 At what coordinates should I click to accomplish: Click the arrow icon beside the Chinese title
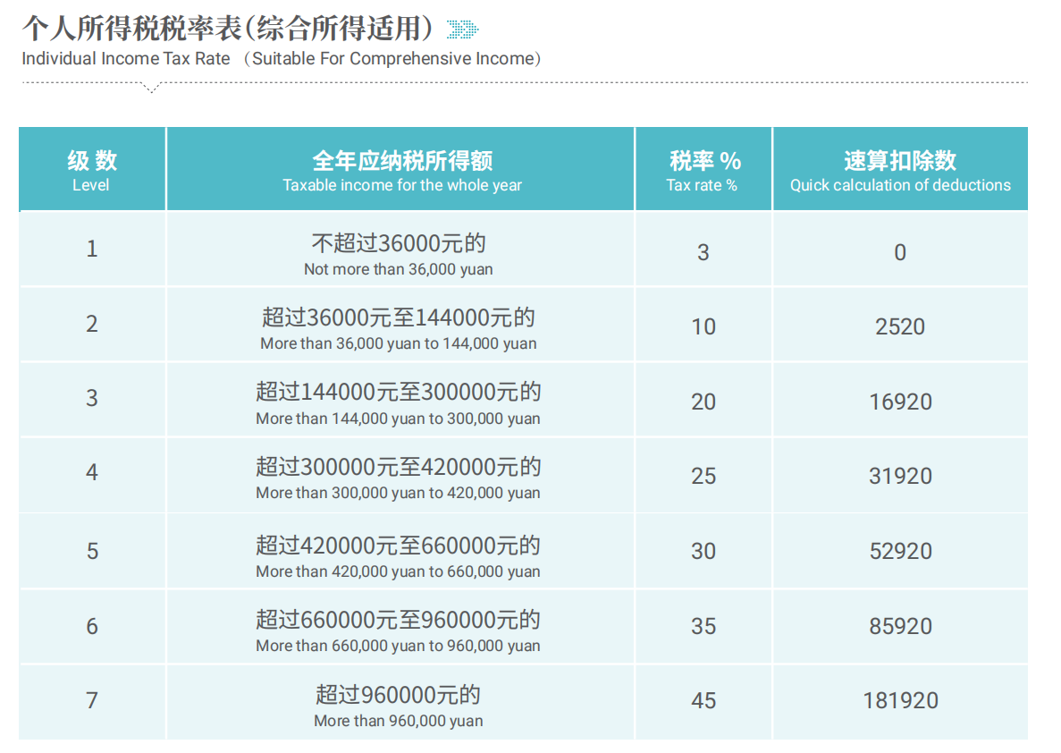(462, 30)
